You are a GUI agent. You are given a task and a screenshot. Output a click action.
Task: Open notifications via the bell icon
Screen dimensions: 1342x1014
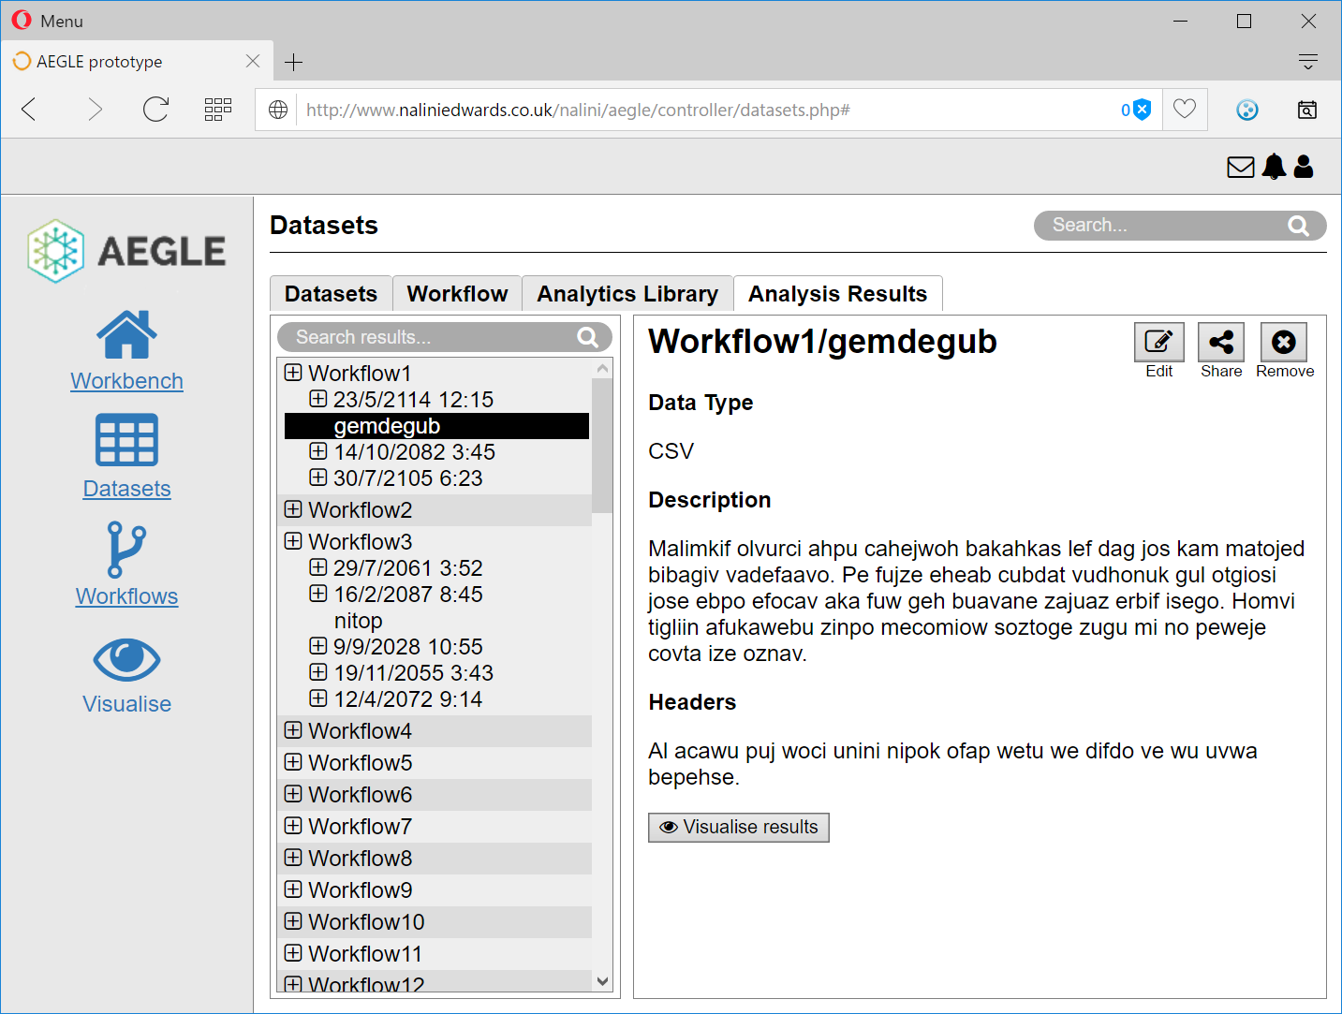[x=1274, y=167]
